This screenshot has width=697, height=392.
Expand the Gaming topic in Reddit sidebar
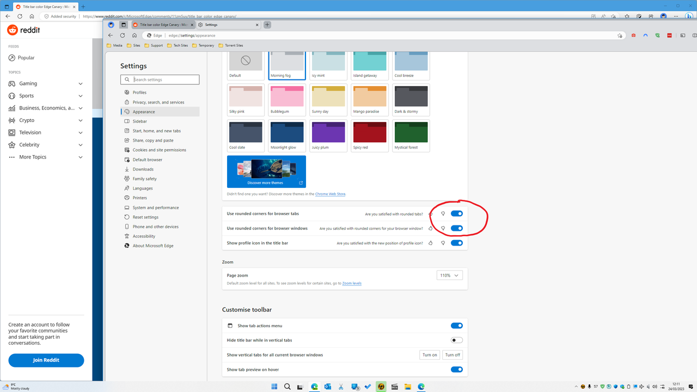click(x=81, y=83)
